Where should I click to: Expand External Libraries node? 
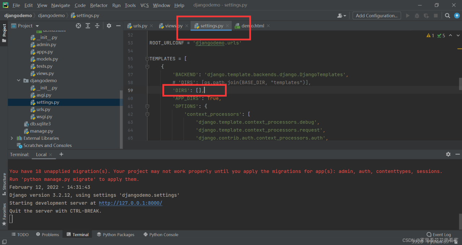coord(12,138)
